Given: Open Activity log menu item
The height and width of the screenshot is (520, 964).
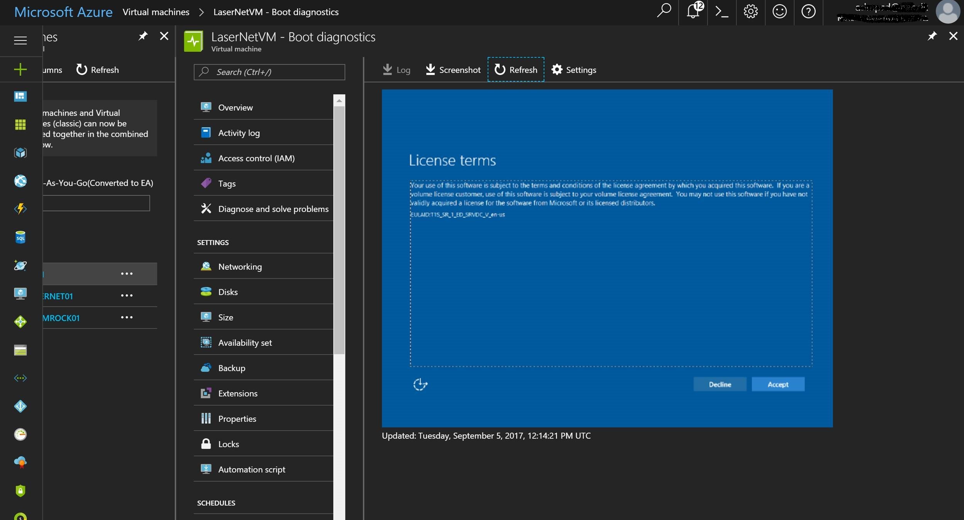Looking at the screenshot, I should [x=263, y=133].
